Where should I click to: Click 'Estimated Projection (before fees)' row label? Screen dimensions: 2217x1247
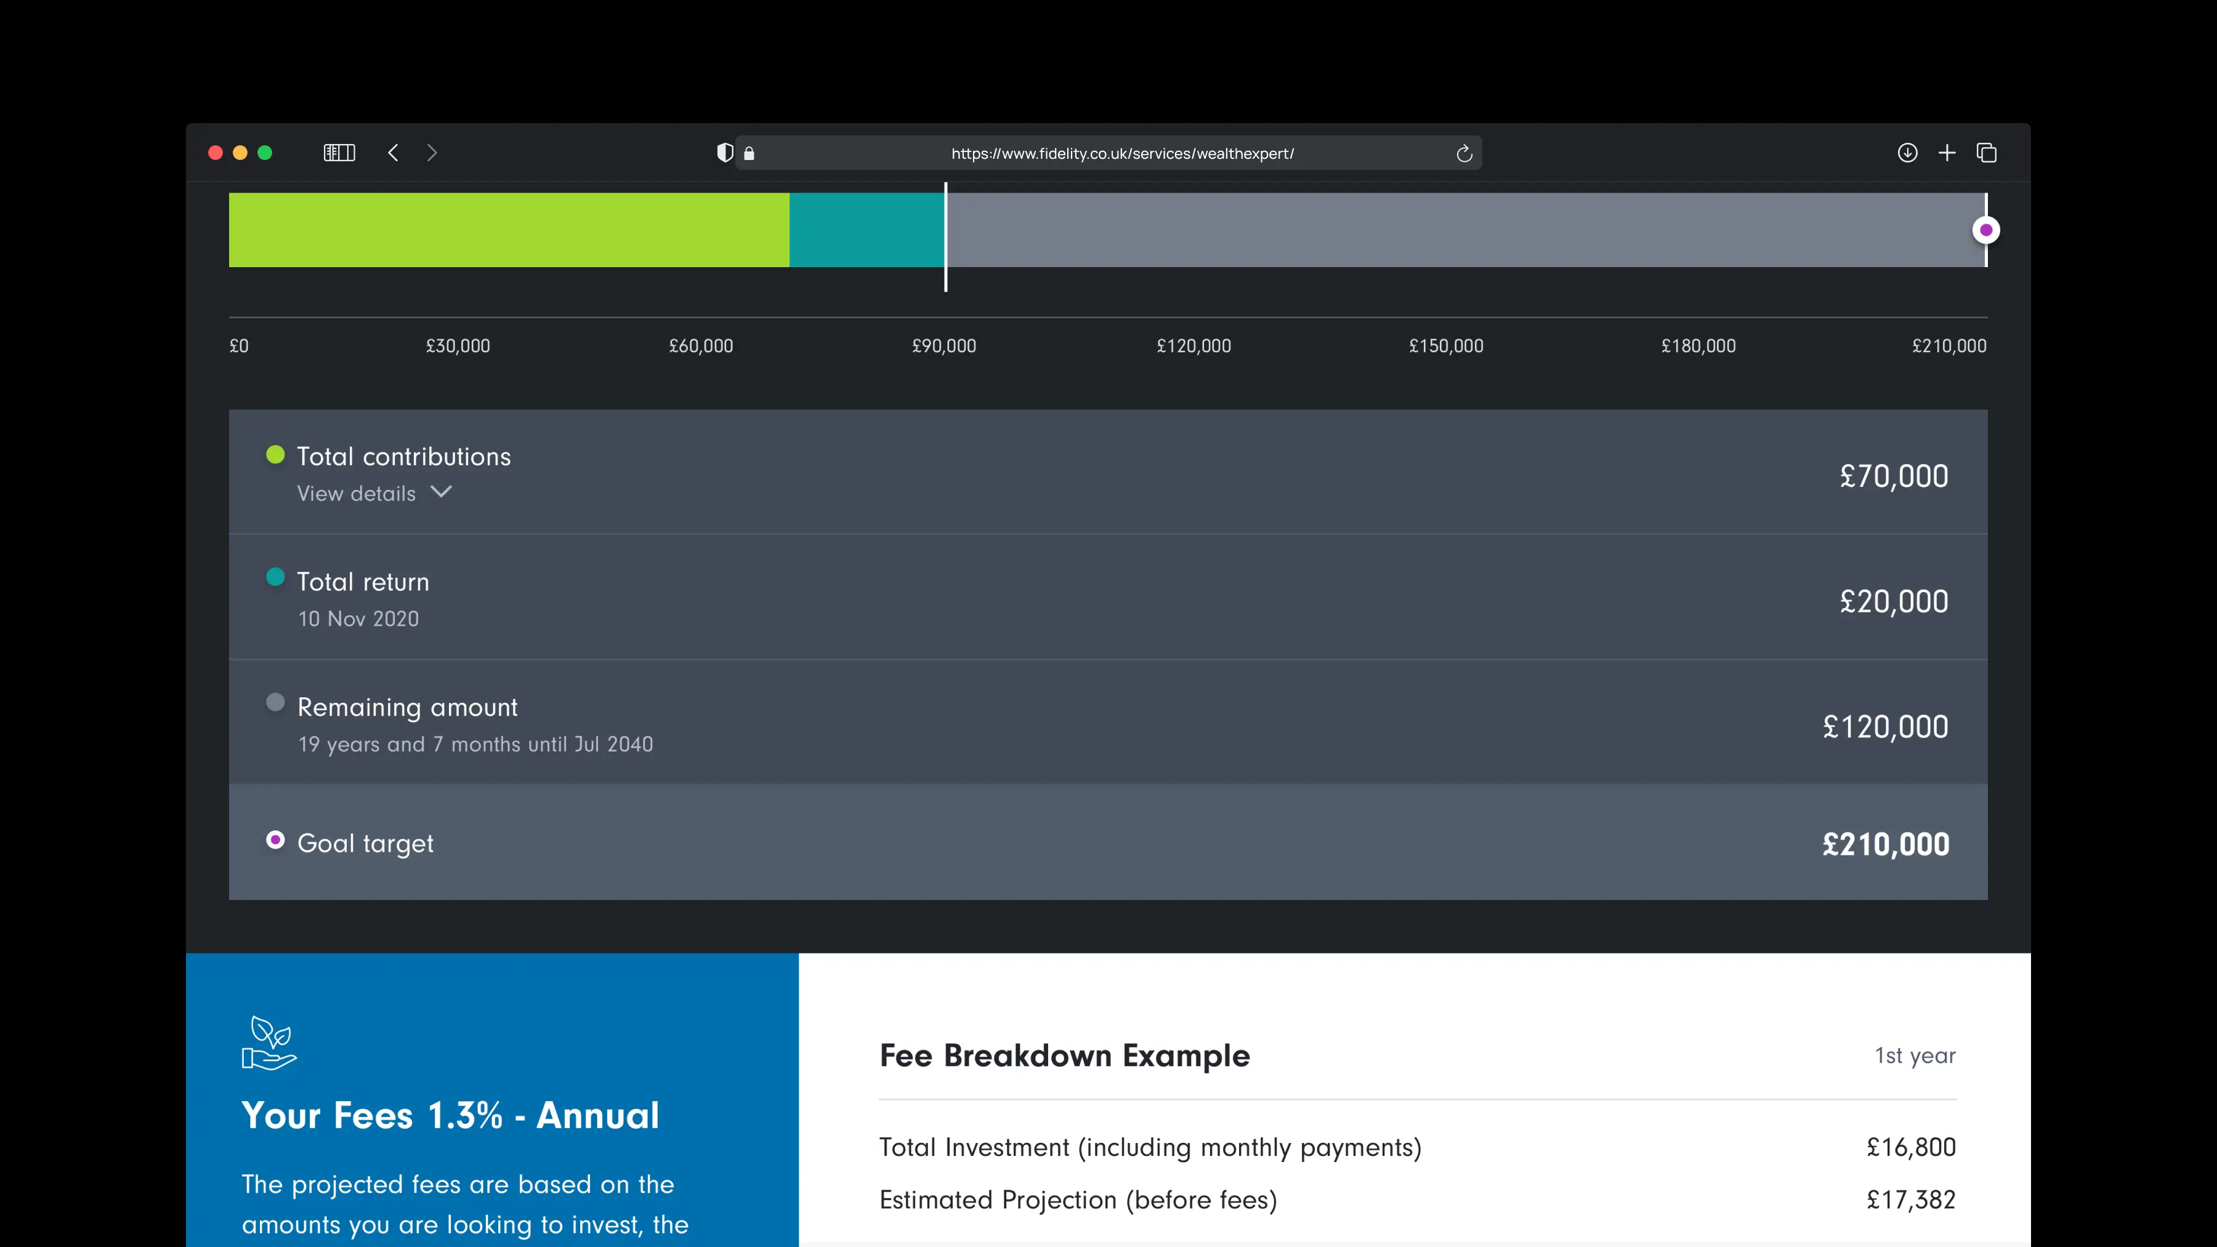pos(1078,1200)
